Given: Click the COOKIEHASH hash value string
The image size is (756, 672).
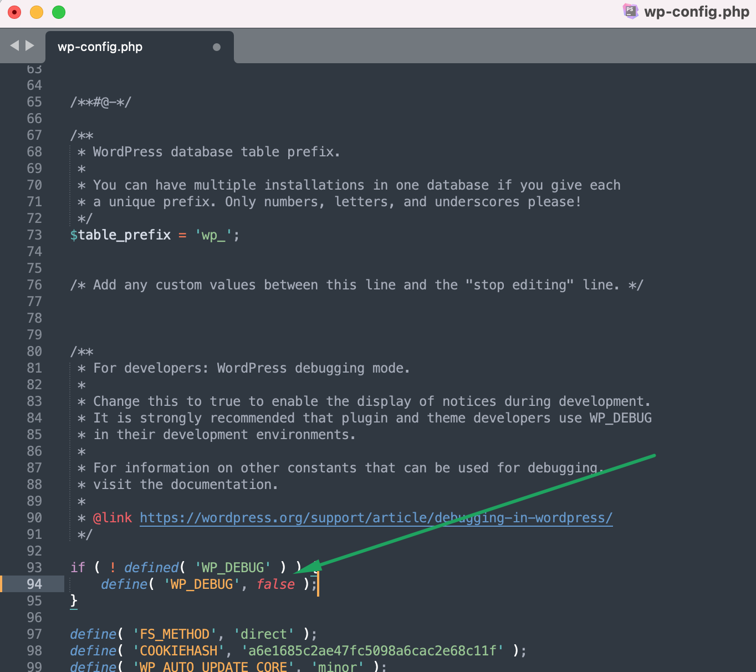Looking at the screenshot, I should click(372, 651).
